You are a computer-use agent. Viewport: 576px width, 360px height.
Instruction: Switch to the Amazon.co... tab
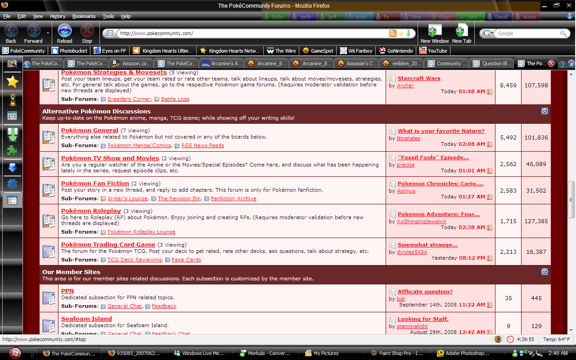point(130,63)
